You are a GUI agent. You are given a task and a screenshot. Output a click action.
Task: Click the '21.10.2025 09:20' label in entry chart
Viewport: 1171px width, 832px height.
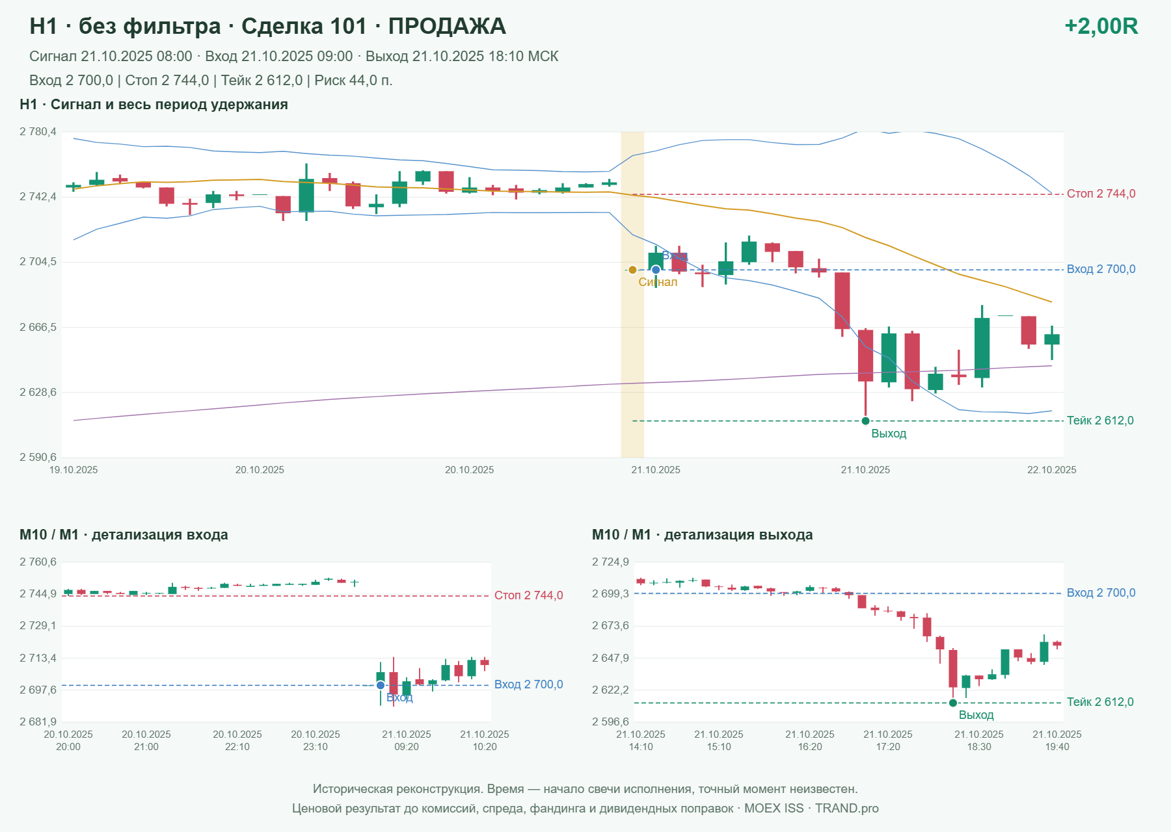(x=407, y=740)
